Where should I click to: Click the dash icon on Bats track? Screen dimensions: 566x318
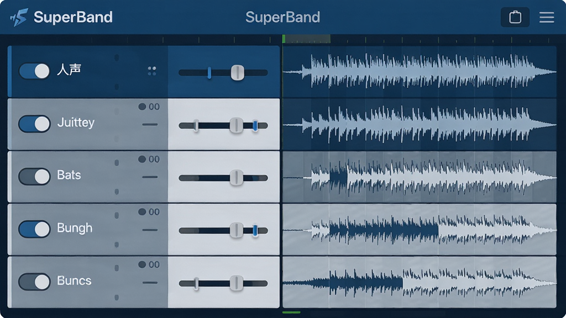[x=150, y=177]
